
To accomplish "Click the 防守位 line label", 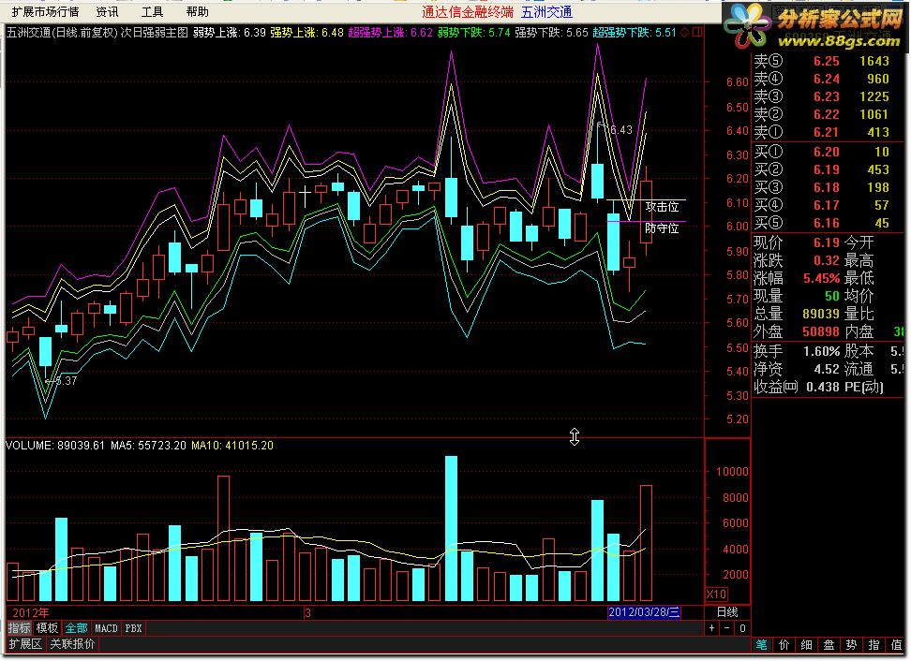I will (x=662, y=228).
